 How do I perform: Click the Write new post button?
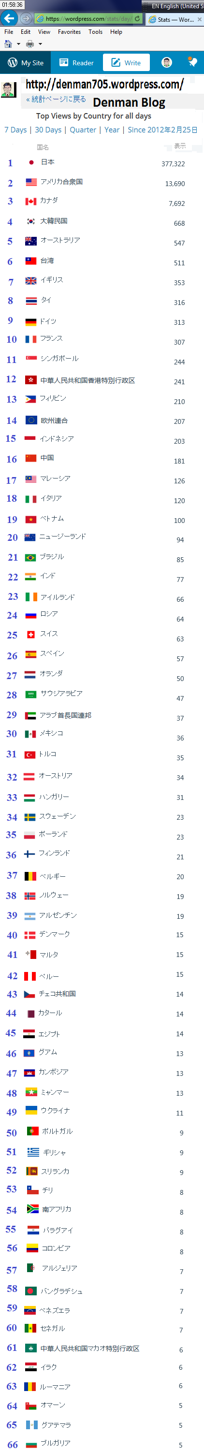(126, 62)
